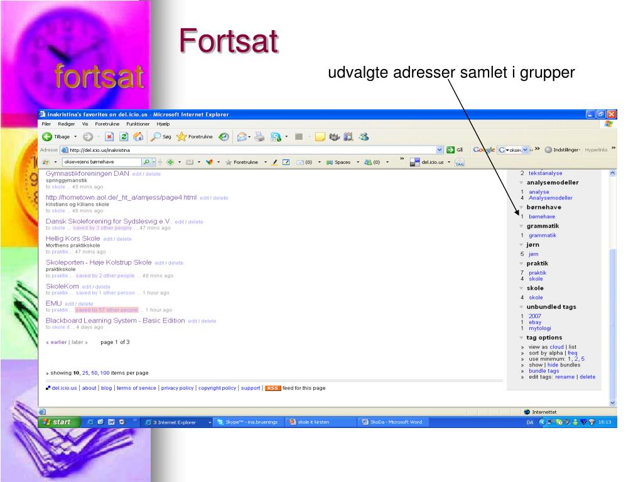Viewport: 643px width, 482px height.
Task: Expand del.icio.us toolbar dropdown arrow
Action: tap(449, 163)
